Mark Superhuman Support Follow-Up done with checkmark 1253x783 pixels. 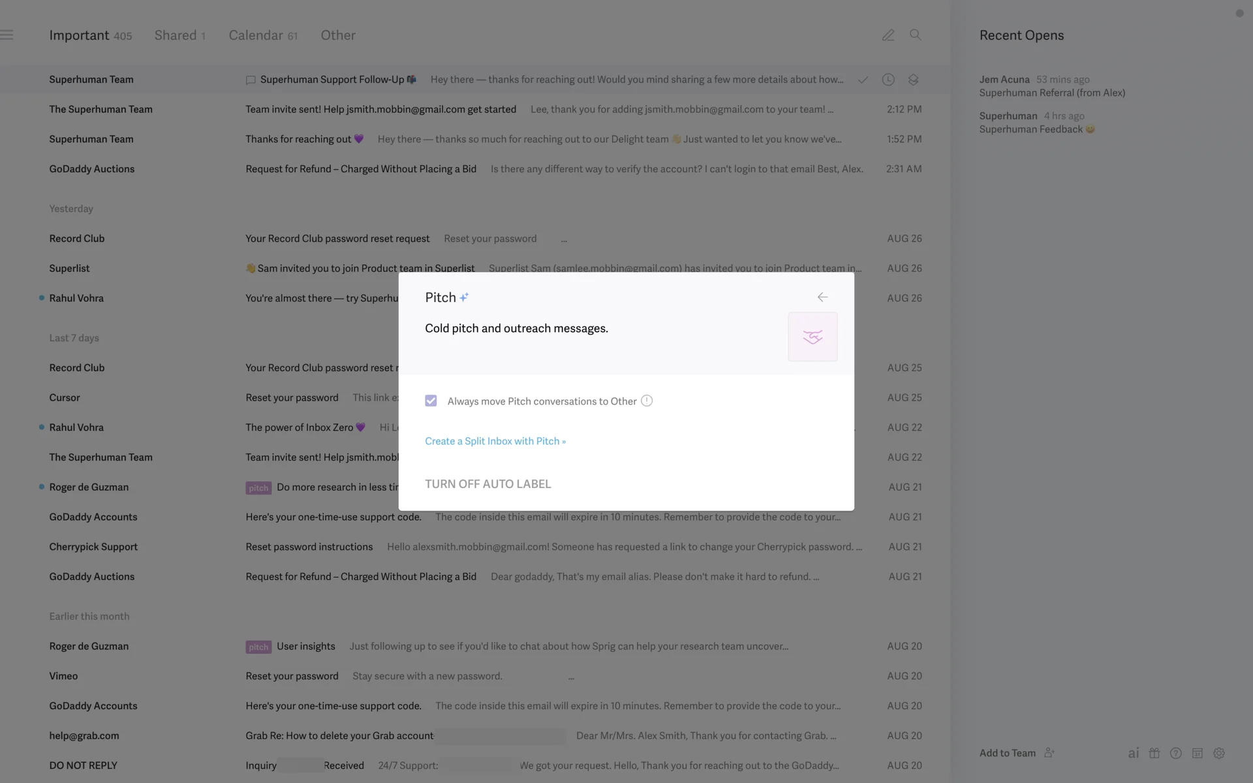pos(863,80)
